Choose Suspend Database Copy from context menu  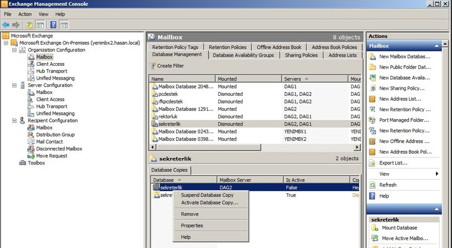click(210, 195)
